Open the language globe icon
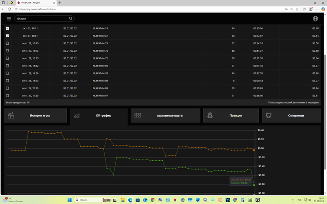327x204 pixels. pyautogui.click(x=315, y=19)
